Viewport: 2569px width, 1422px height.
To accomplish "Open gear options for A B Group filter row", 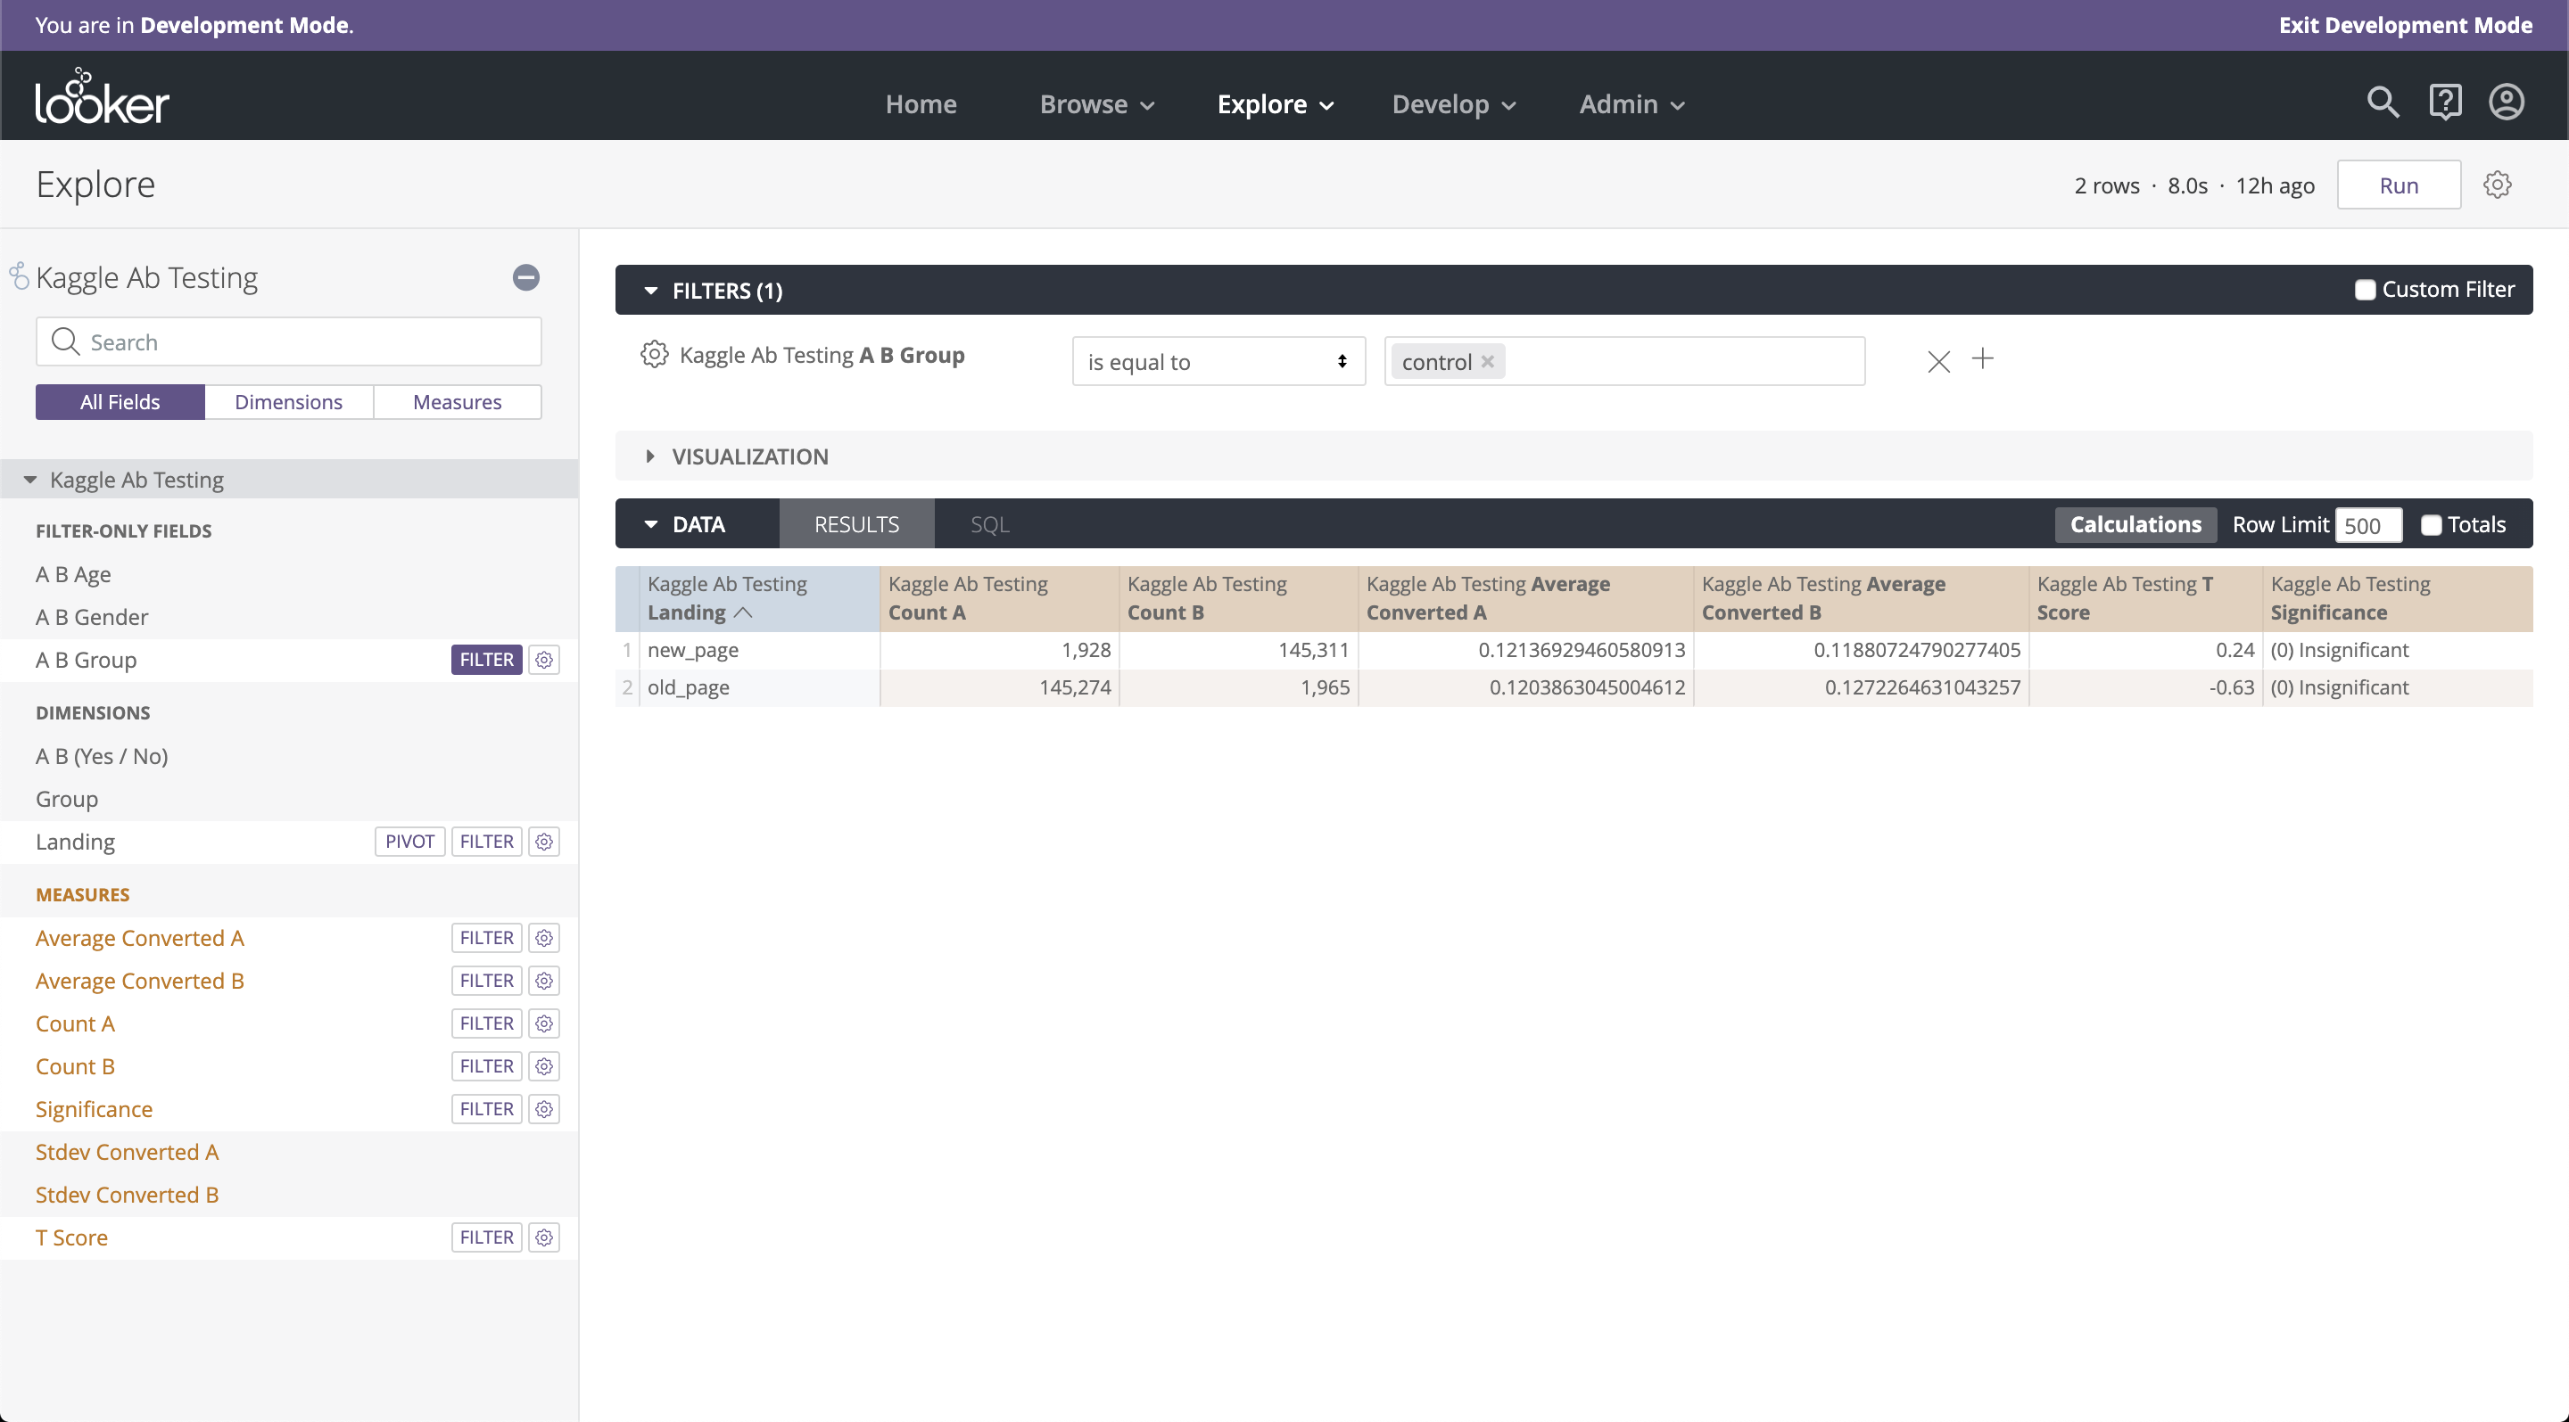I will tap(654, 355).
